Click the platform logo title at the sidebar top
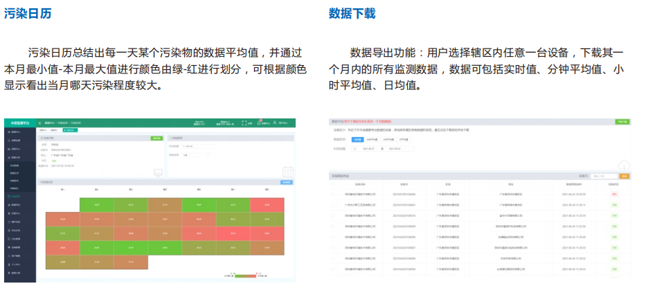 [20, 123]
